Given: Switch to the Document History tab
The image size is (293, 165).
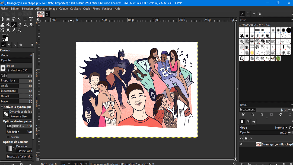Looking at the screenshot, I should pyautogui.click(x=260, y=14).
